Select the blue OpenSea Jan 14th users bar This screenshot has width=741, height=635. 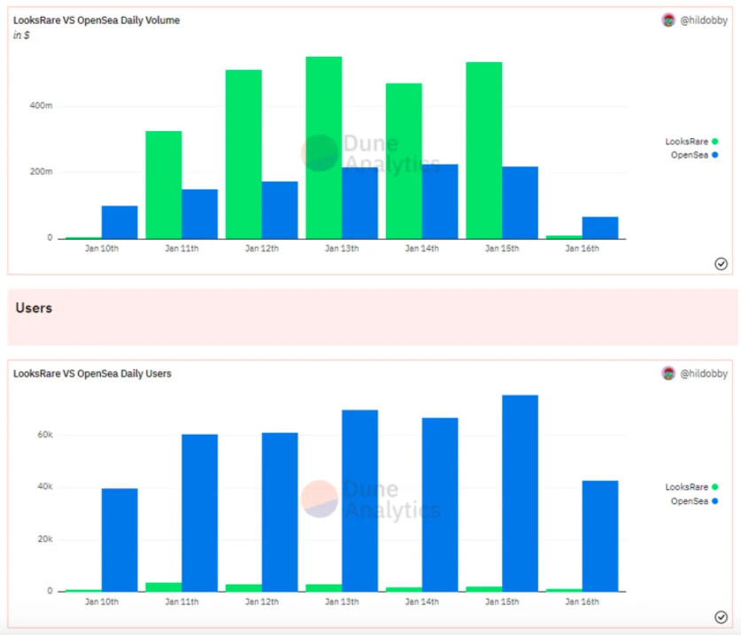(x=440, y=505)
